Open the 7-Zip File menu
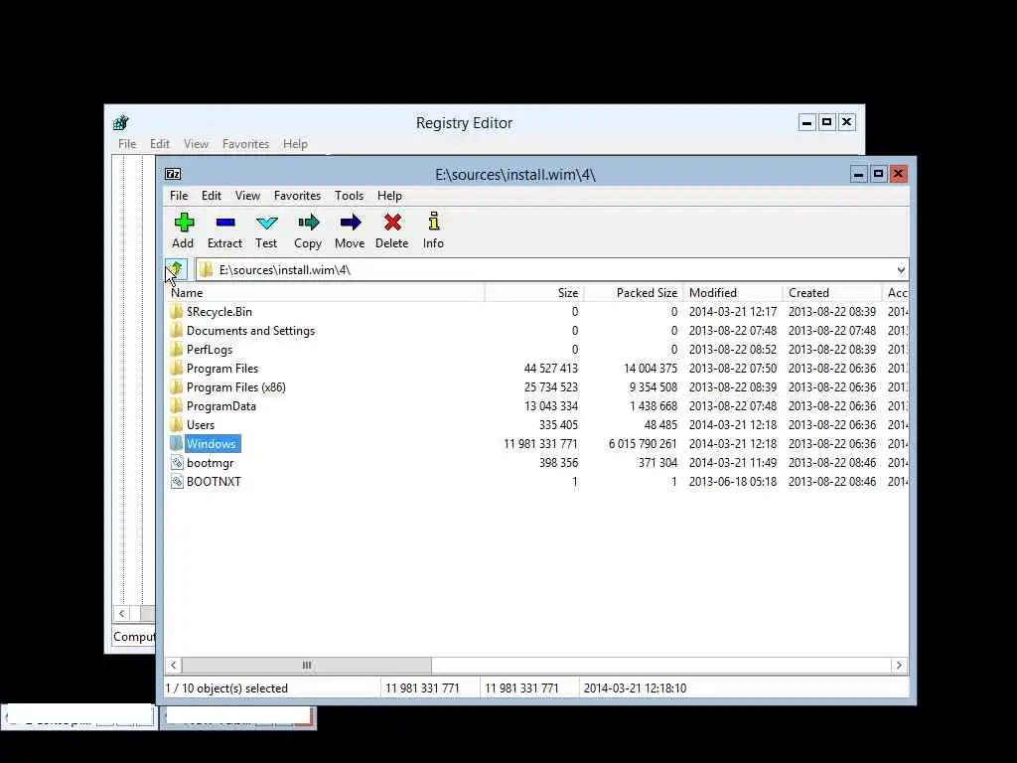The width and height of the screenshot is (1017, 763). (179, 196)
